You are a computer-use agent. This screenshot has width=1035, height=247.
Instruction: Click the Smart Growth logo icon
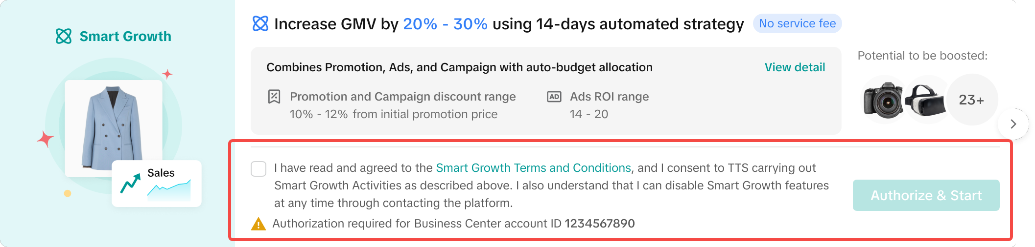64,36
